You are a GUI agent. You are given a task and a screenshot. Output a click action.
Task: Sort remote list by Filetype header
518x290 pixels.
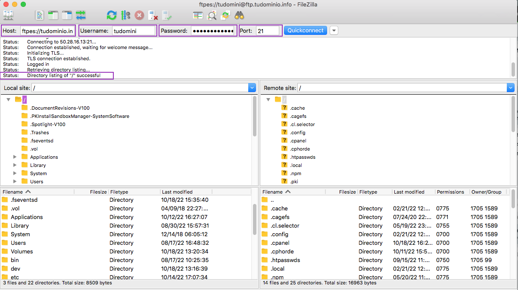[374, 192]
